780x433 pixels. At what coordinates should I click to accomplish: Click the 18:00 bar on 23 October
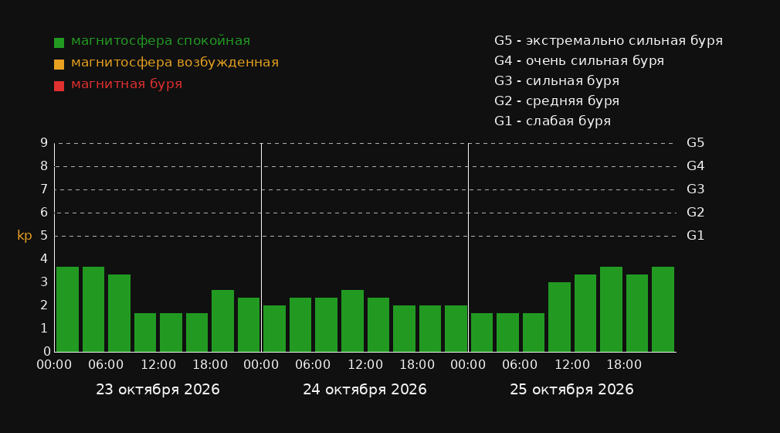tap(223, 321)
